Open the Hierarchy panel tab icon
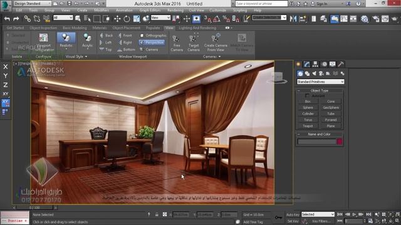This screenshot has width=401, height=225. 315,64
